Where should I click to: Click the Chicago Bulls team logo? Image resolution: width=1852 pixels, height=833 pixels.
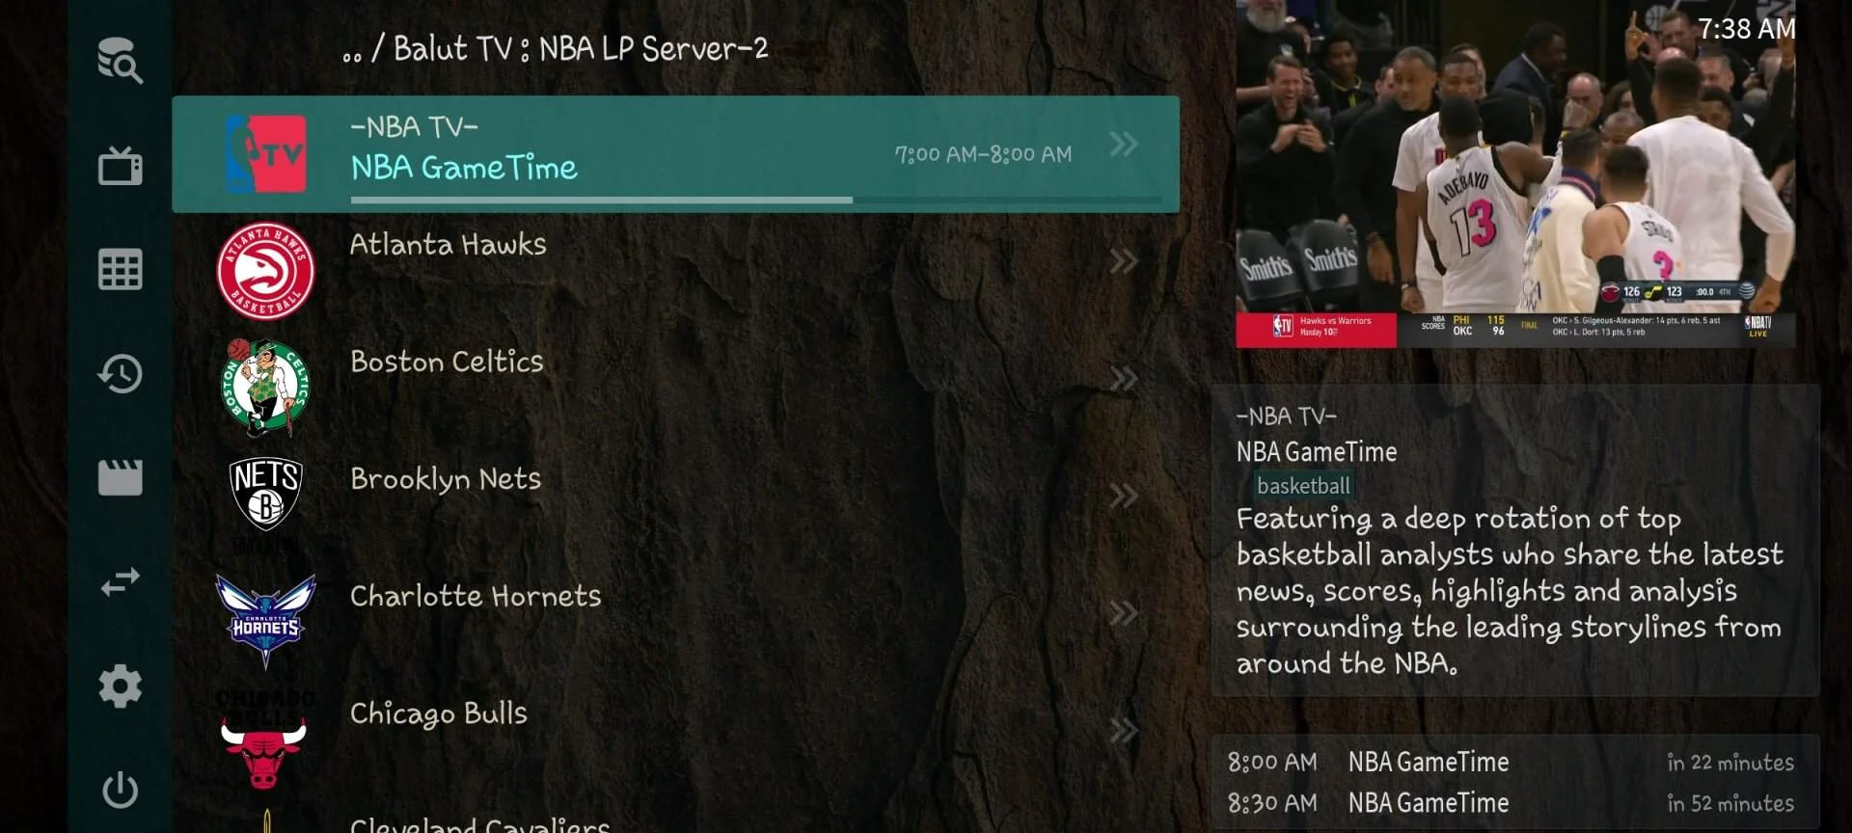[x=264, y=739]
